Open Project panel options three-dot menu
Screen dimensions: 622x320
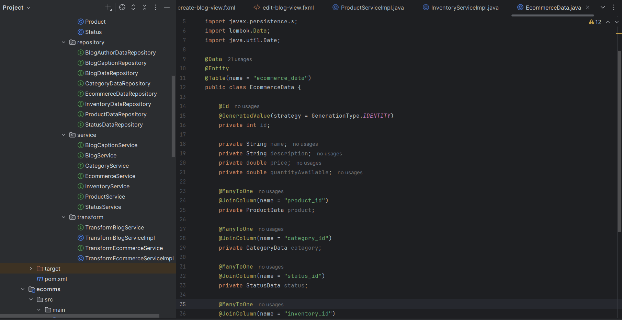coord(156,7)
